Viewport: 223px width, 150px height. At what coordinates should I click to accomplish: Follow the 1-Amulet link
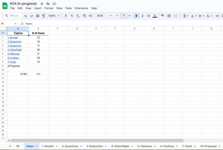click(x=13, y=38)
